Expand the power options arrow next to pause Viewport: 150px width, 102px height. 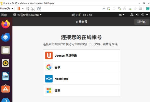23,9
